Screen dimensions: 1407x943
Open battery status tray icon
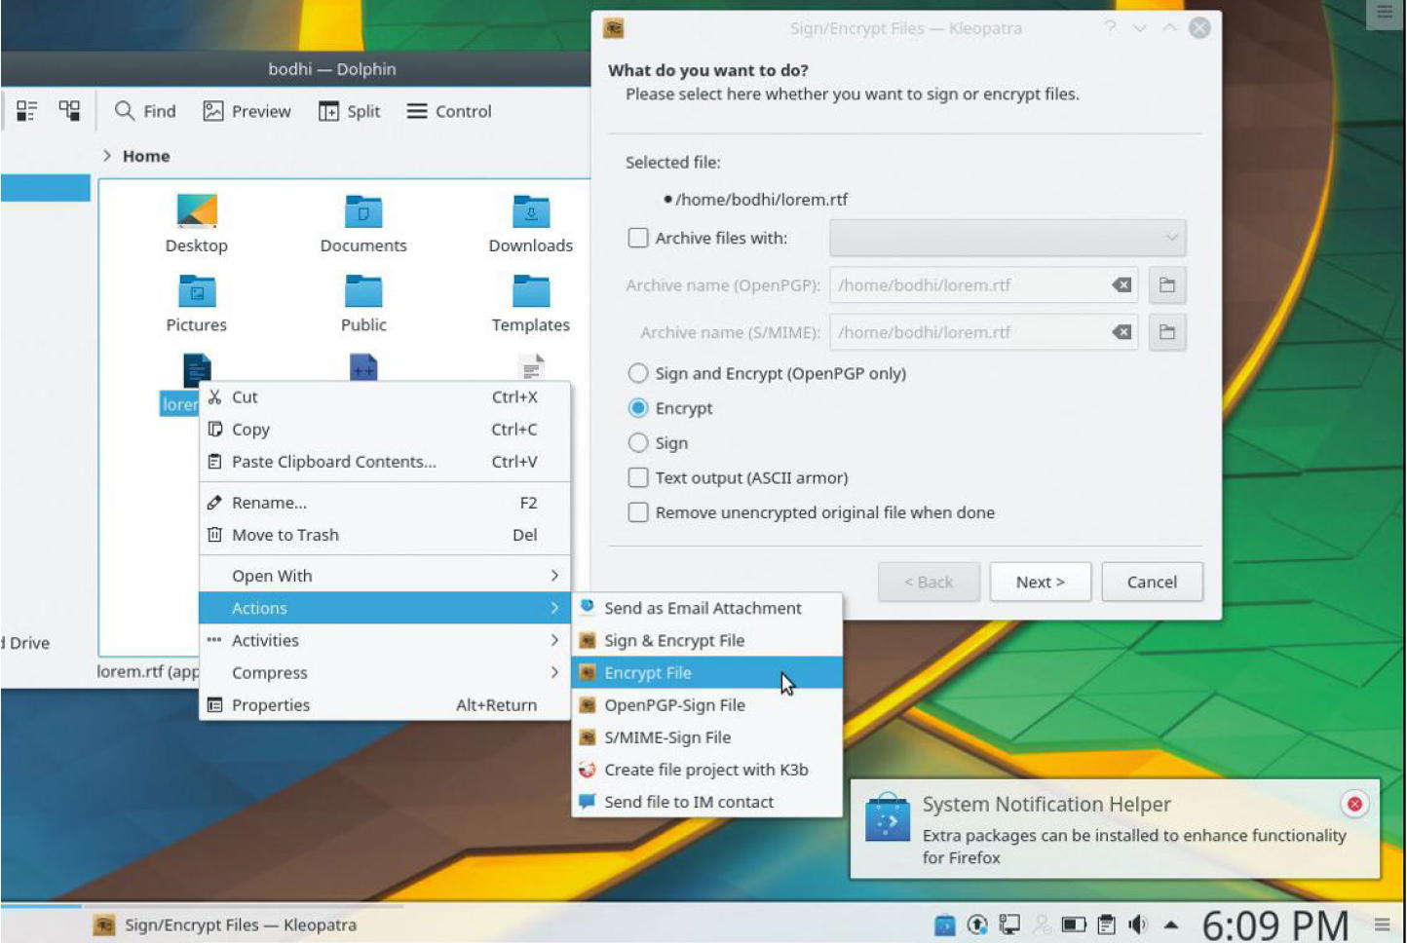pos(1074,924)
